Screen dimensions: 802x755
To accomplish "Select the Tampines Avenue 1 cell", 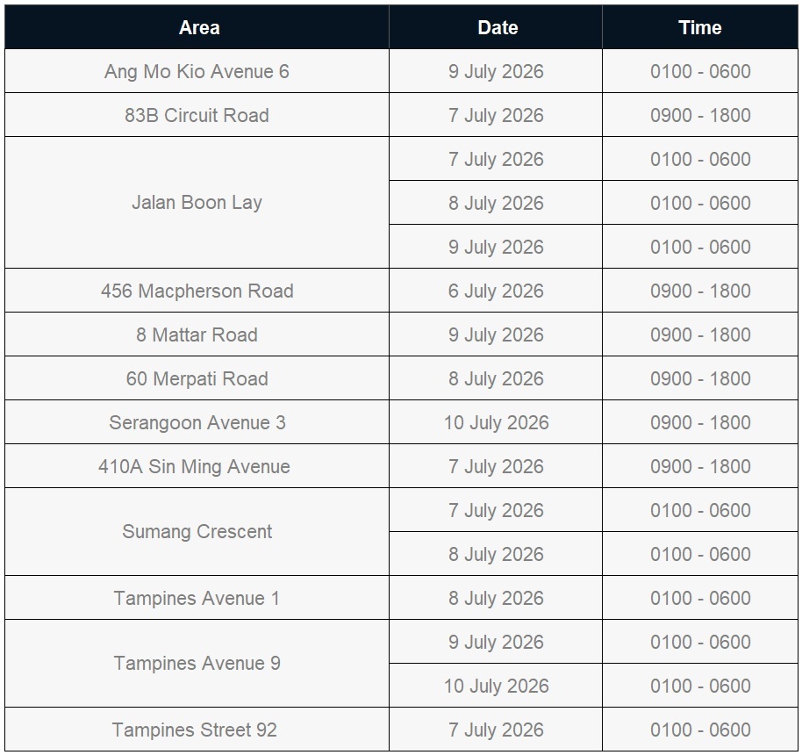I will pyautogui.click(x=197, y=598).
